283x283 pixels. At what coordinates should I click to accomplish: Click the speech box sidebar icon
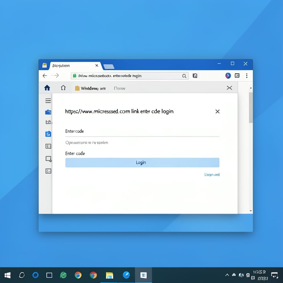(49, 159)
